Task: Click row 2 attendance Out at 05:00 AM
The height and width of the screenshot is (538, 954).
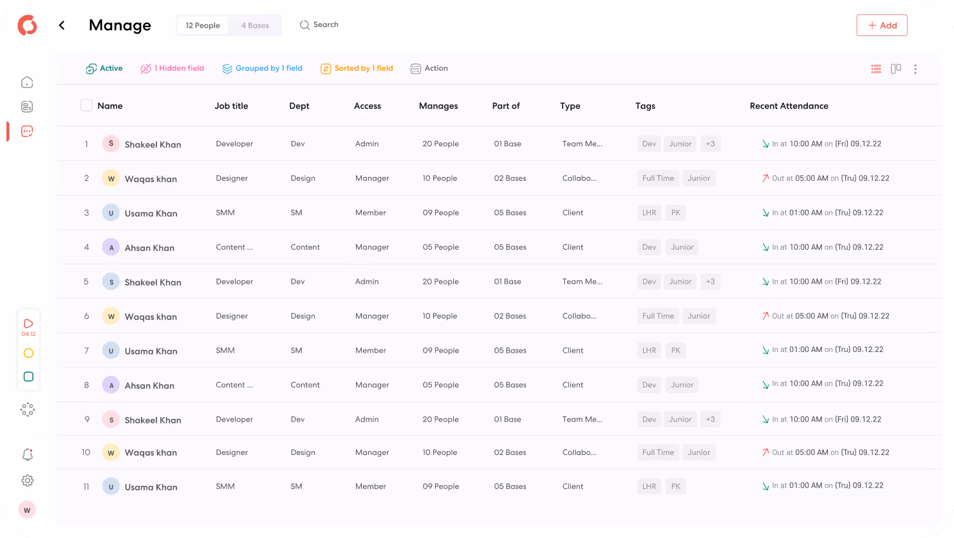Action: click(x=826, y=178)
